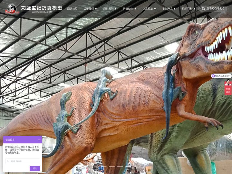Screen dimensions: 232x174
Task: Minimize the 请您留言 message widget
Action: tap(39, 140)
